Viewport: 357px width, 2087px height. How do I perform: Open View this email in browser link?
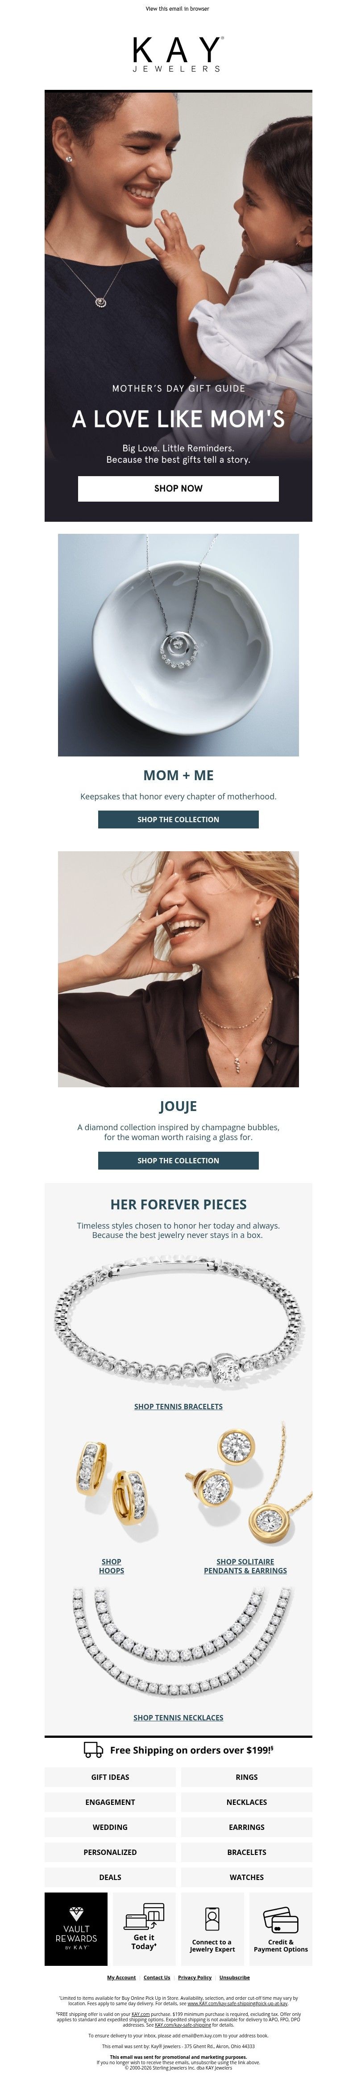coord(177,9)
